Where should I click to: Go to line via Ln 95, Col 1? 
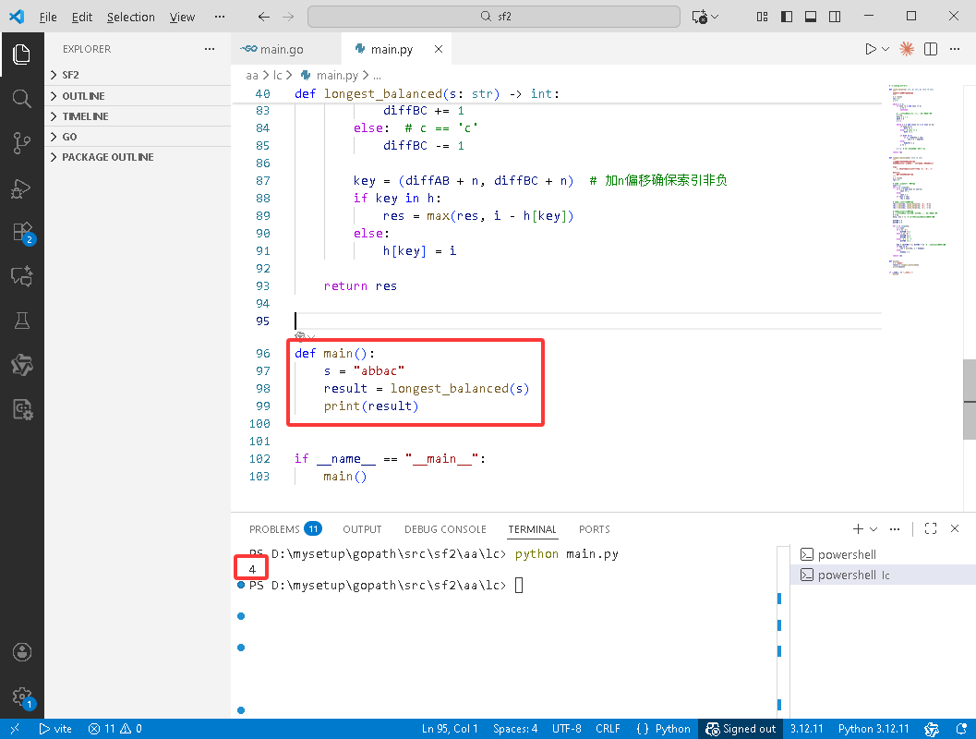click(450, 729)
